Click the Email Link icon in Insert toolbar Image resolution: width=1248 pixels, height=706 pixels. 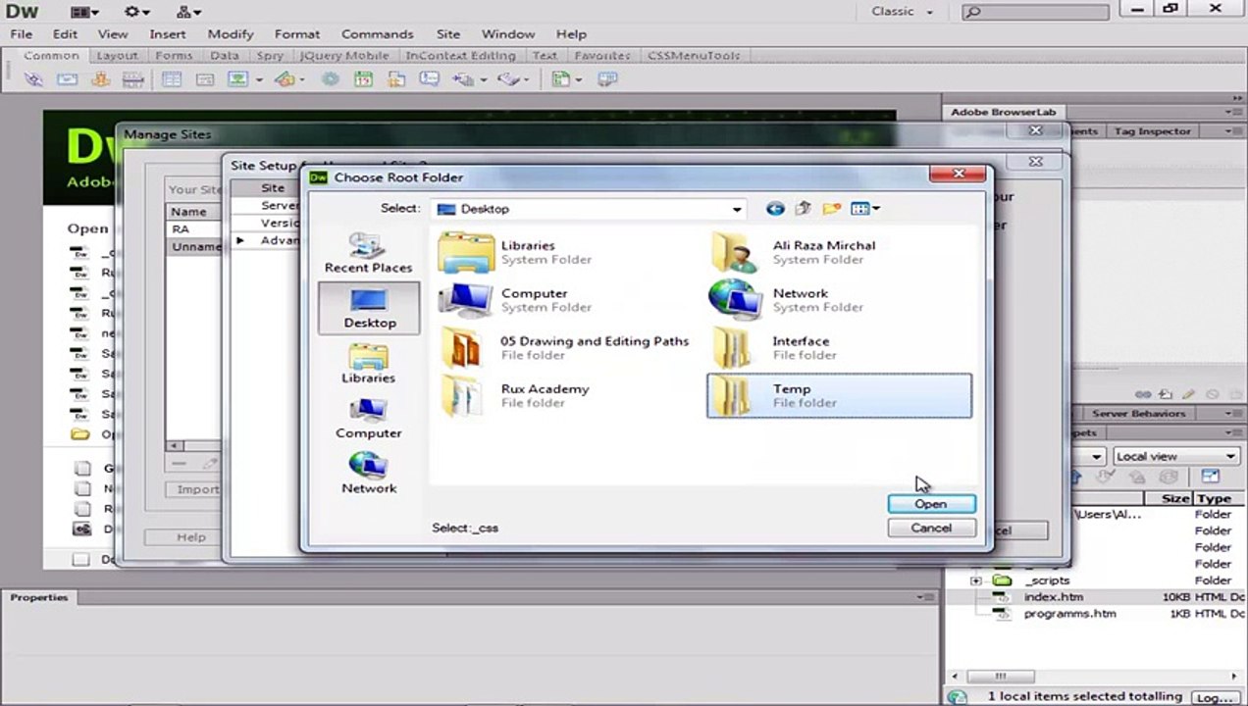(x=67, y=79)
